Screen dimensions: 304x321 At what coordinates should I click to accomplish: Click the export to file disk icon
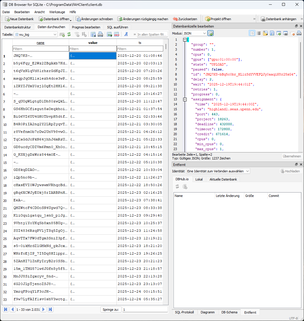pyautogui.click(x=272, y=33)
